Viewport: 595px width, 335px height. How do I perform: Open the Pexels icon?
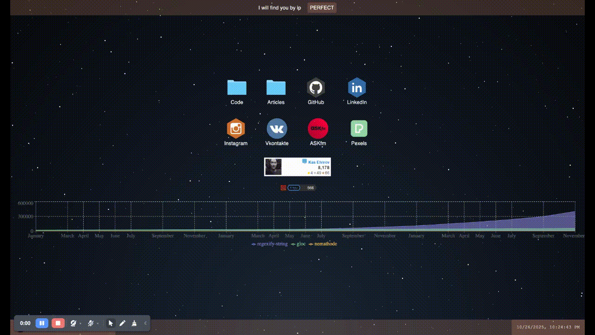(359, 129)
